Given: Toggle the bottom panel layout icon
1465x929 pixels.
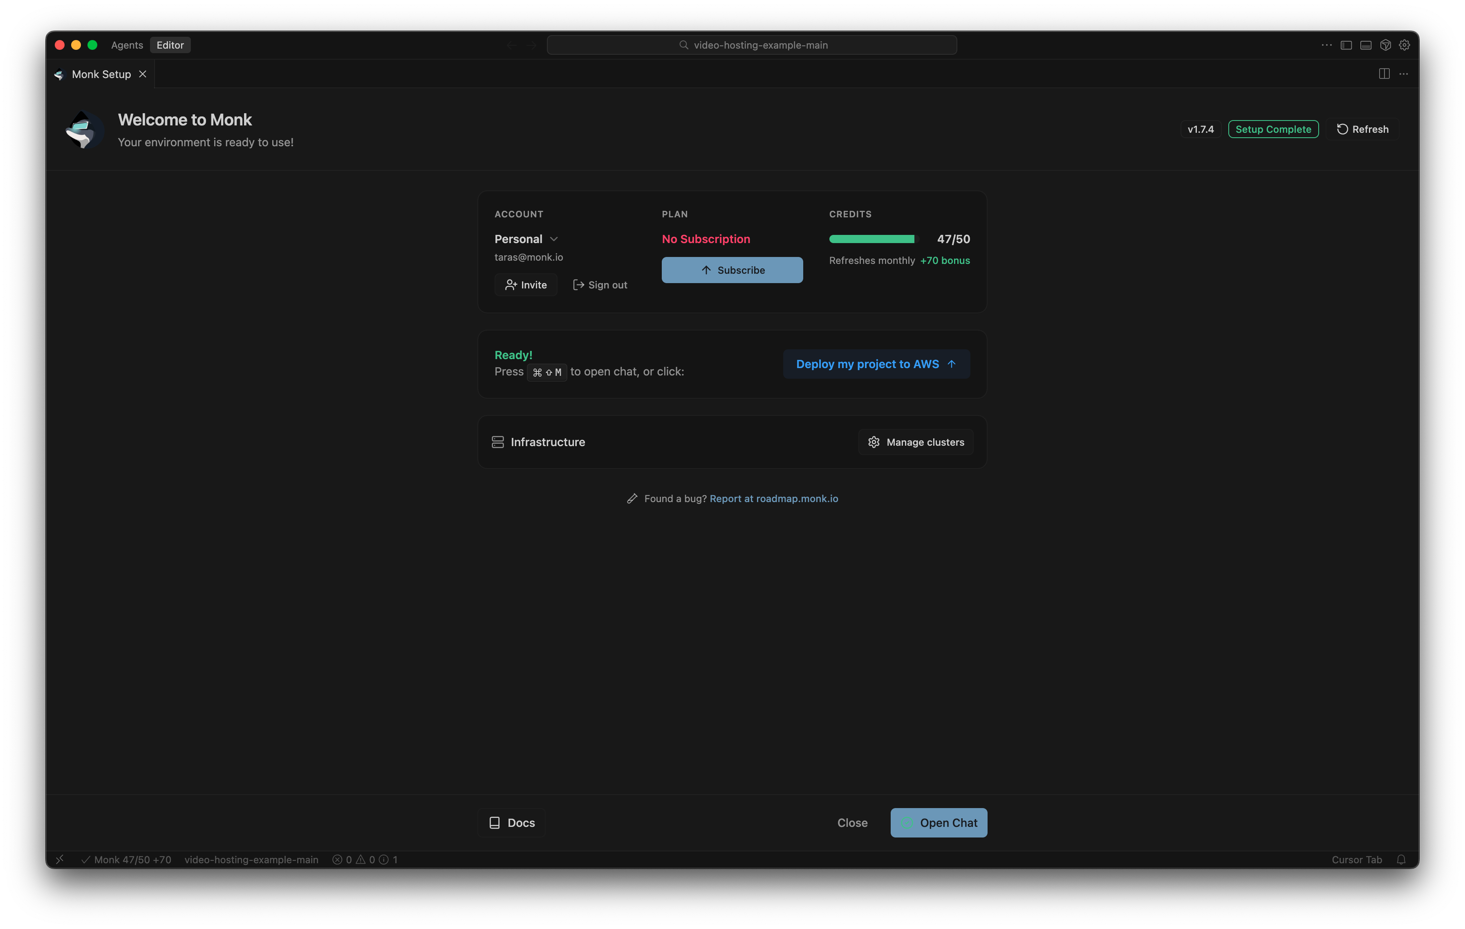Looking at the screenshot, I should point(1365,45).
